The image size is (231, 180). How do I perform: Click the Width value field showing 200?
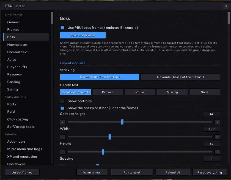pyautogui.click(x=211, y=129)
